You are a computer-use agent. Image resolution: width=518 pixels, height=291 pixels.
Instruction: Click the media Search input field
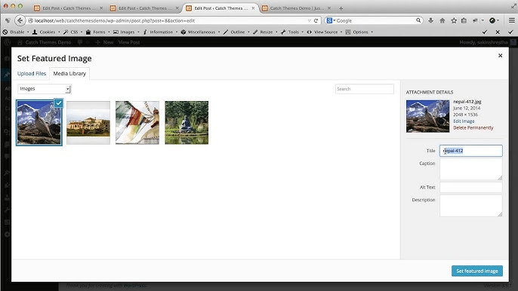tap(365, 89)
